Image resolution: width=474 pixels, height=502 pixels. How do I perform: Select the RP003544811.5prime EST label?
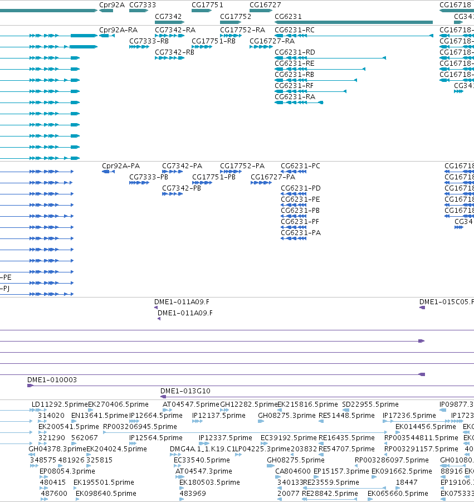(x=421, y=438)
